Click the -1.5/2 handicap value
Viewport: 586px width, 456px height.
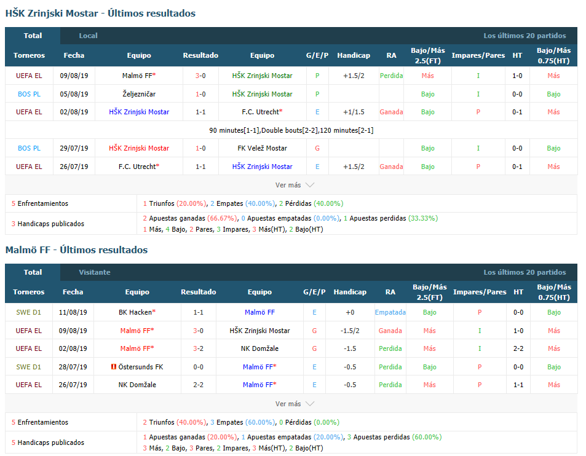tap(350, 331)
